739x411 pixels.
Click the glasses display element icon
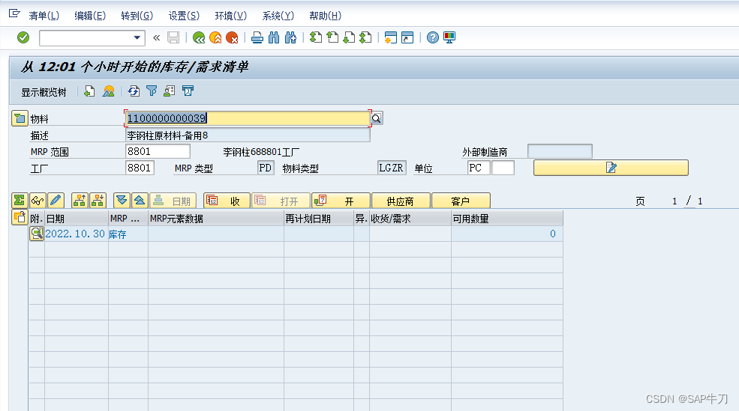tap(38, 201)
